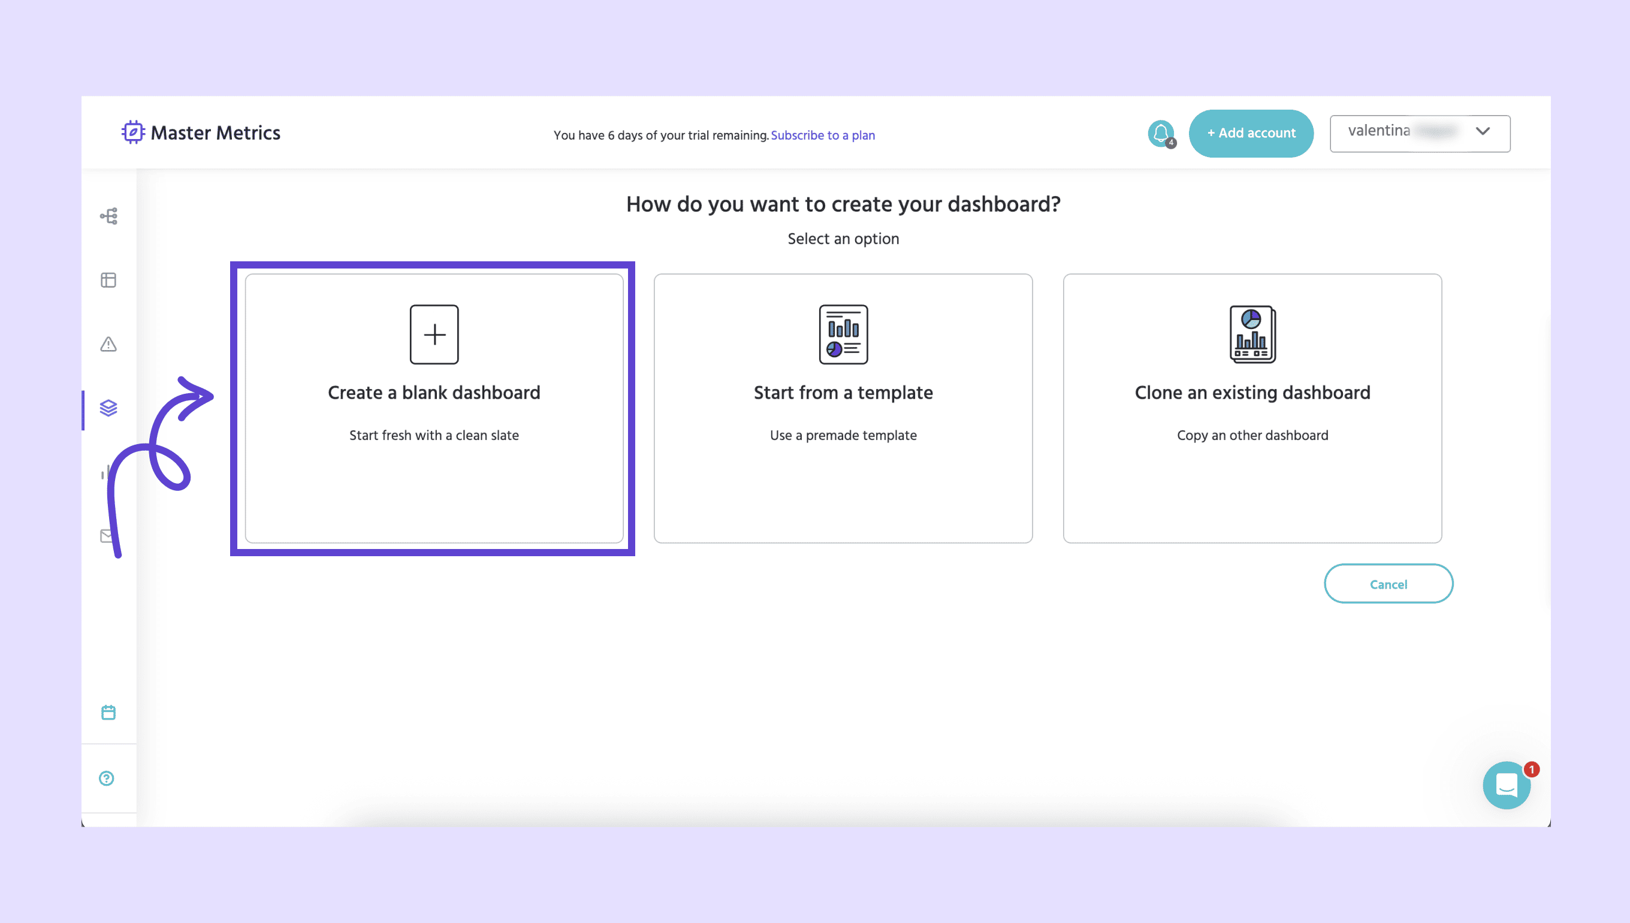Viewport: 1630px width, 923px height.
Task: Open the table layout sidebar icon
Action: [108, 280]
